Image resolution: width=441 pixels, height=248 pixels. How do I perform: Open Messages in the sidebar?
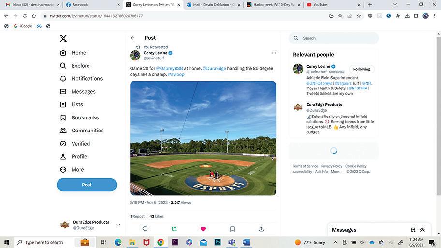pyautogui.click(x=78, y=92)
